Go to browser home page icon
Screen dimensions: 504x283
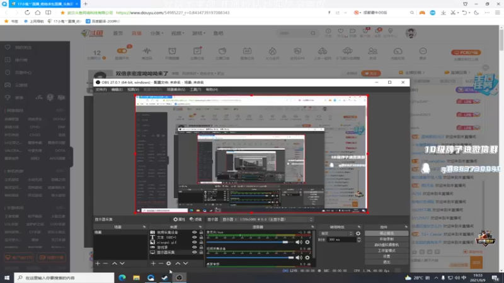click(38, 13)
